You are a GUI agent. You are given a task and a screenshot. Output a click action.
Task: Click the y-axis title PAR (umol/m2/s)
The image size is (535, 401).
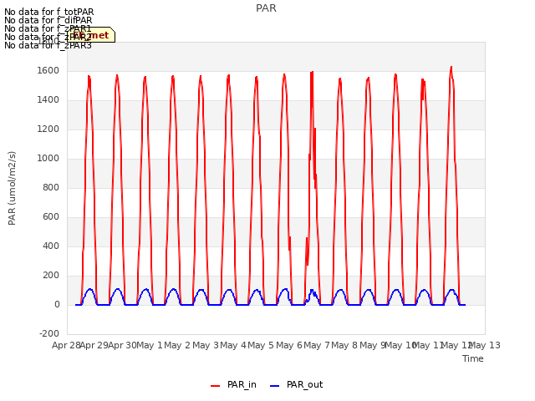[12, 188]
